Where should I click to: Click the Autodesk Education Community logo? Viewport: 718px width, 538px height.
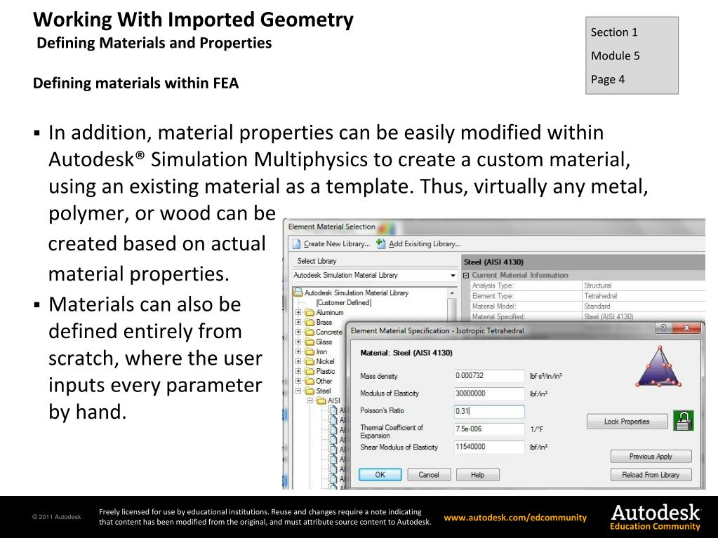click(x=656, y=517)
